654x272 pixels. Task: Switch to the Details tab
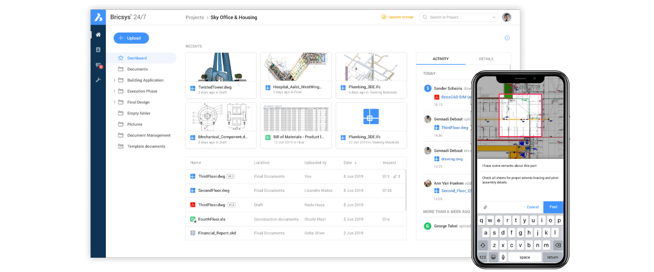pyautogui.click(x=486, y=59)
